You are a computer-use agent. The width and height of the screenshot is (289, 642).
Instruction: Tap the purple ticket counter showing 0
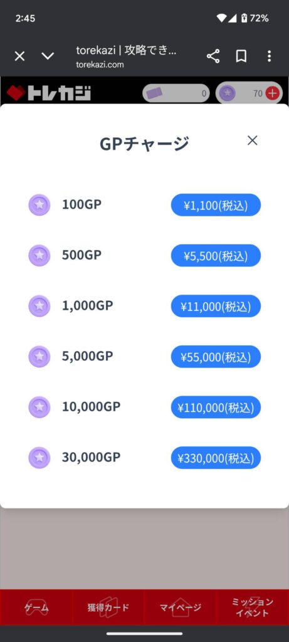[x=176, y=93]
